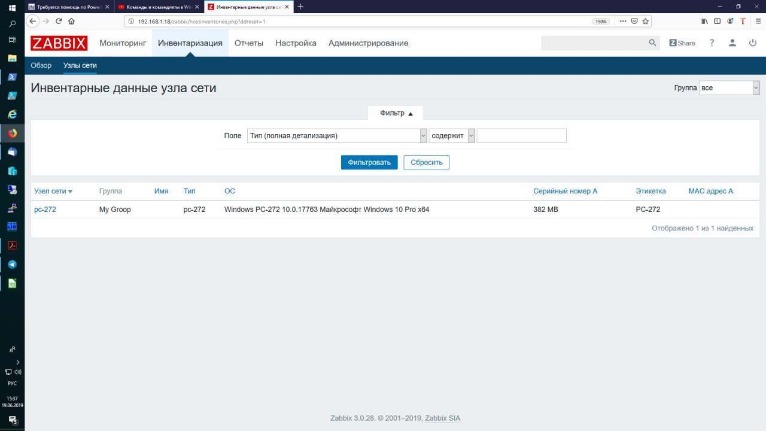Switch to the Обзор submenu tab
Image resolution: width=766 pixels, height=431 pixels.
coord(41,65)
